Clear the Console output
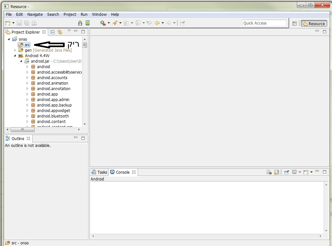Screen dimensions: 332x246 [x=269, y=172]
